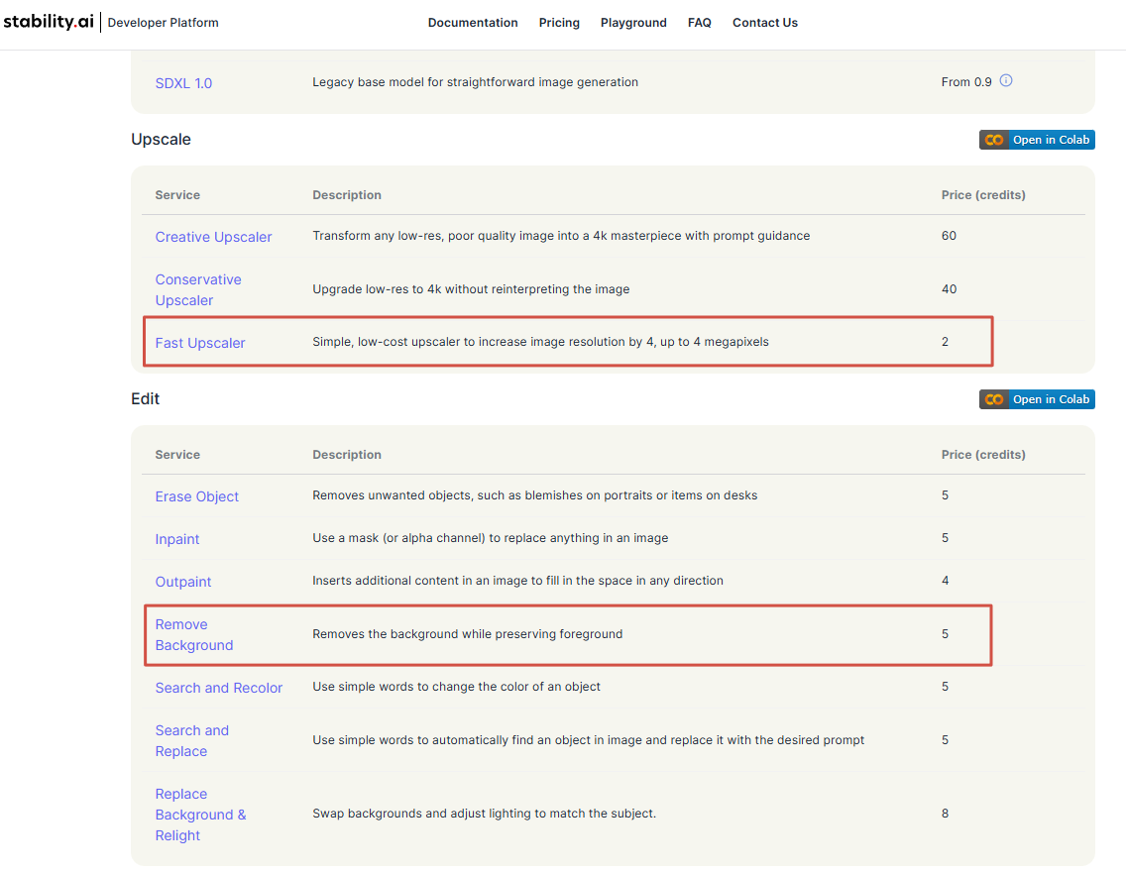The height and width of the screenshot is (874, 1126).
Task: Select the Fast Upscaler link
Action: (200, 343)
